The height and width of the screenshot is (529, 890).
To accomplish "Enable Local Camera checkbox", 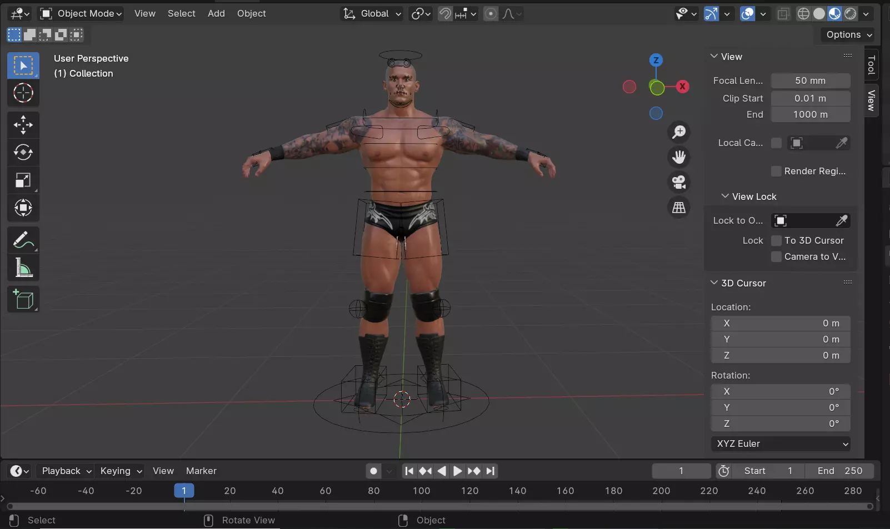I will 776,143.
